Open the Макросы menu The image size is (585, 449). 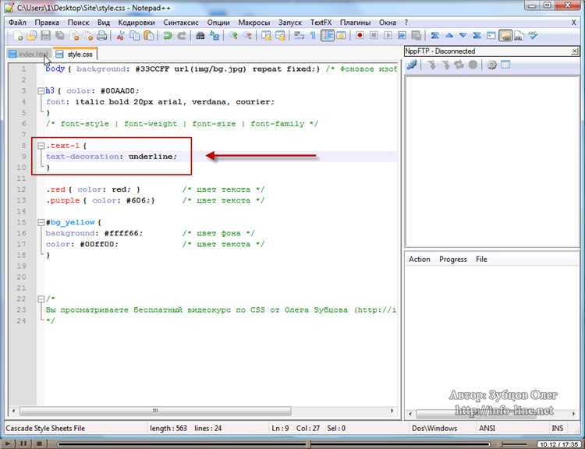coord(254,23)
